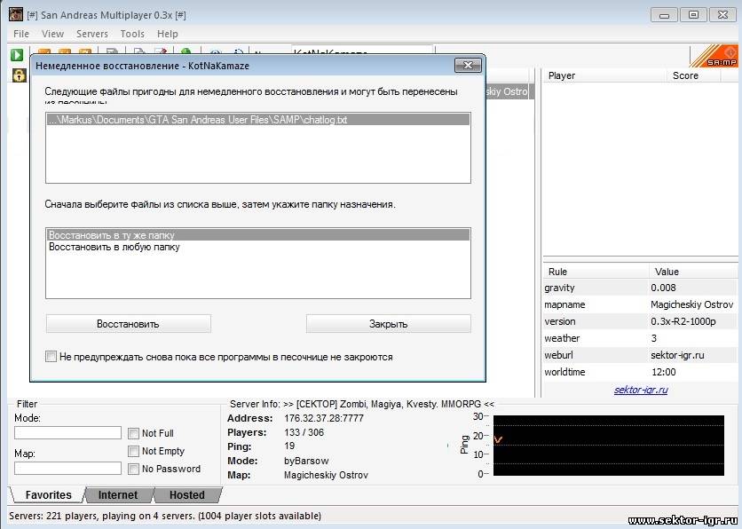Click the San Andreas Multiplayer title bar icon

click(x=16, y=15)
